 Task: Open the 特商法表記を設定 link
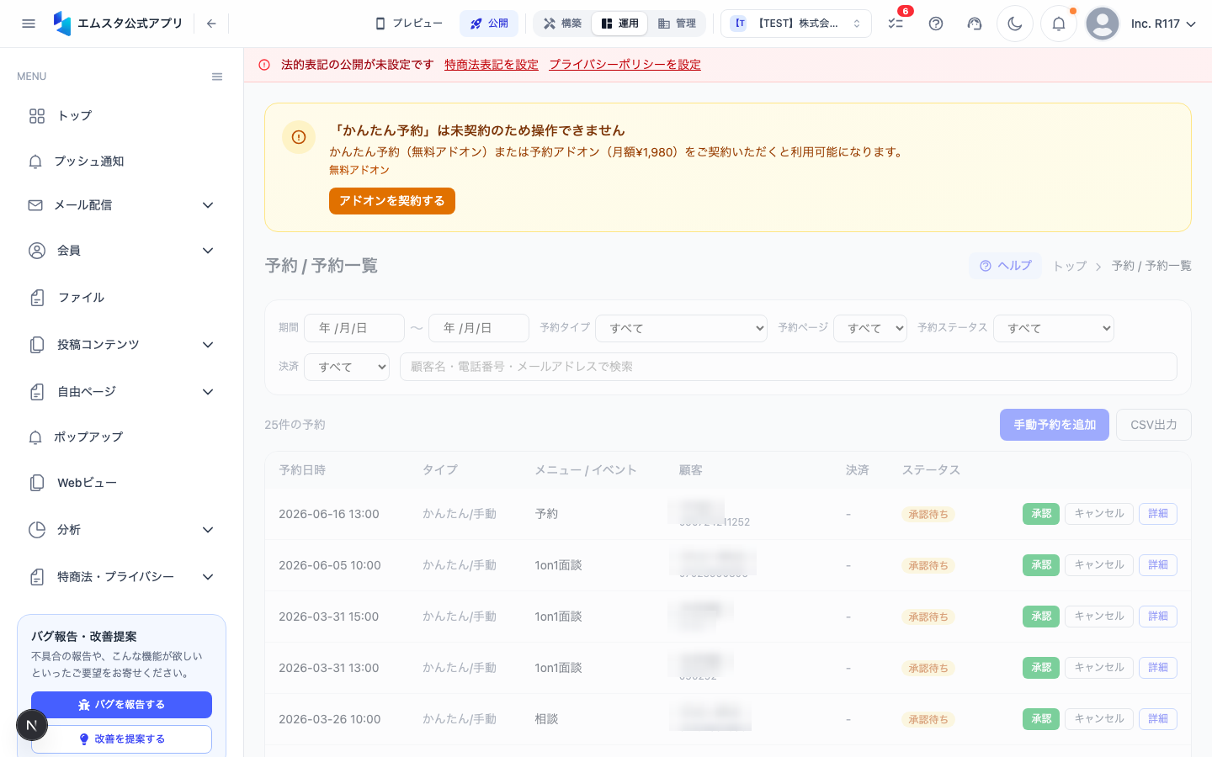[492, 65]
